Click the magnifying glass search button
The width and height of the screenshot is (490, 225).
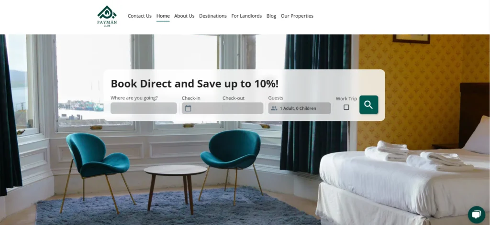(x=368, y=105)
